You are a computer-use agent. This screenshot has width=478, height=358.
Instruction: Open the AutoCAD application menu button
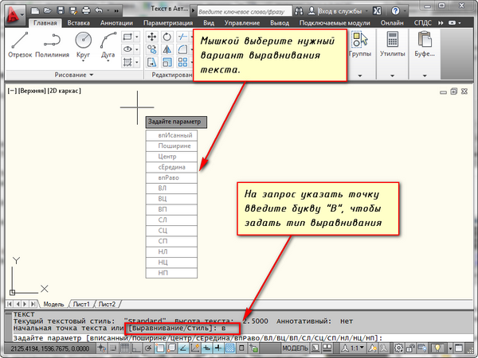click(x=14, y=15)
